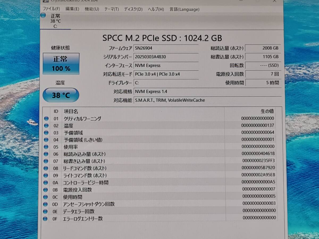Click the status icon for 予備領域
Viewport: 319px width, 239px height.
point(46,133)
